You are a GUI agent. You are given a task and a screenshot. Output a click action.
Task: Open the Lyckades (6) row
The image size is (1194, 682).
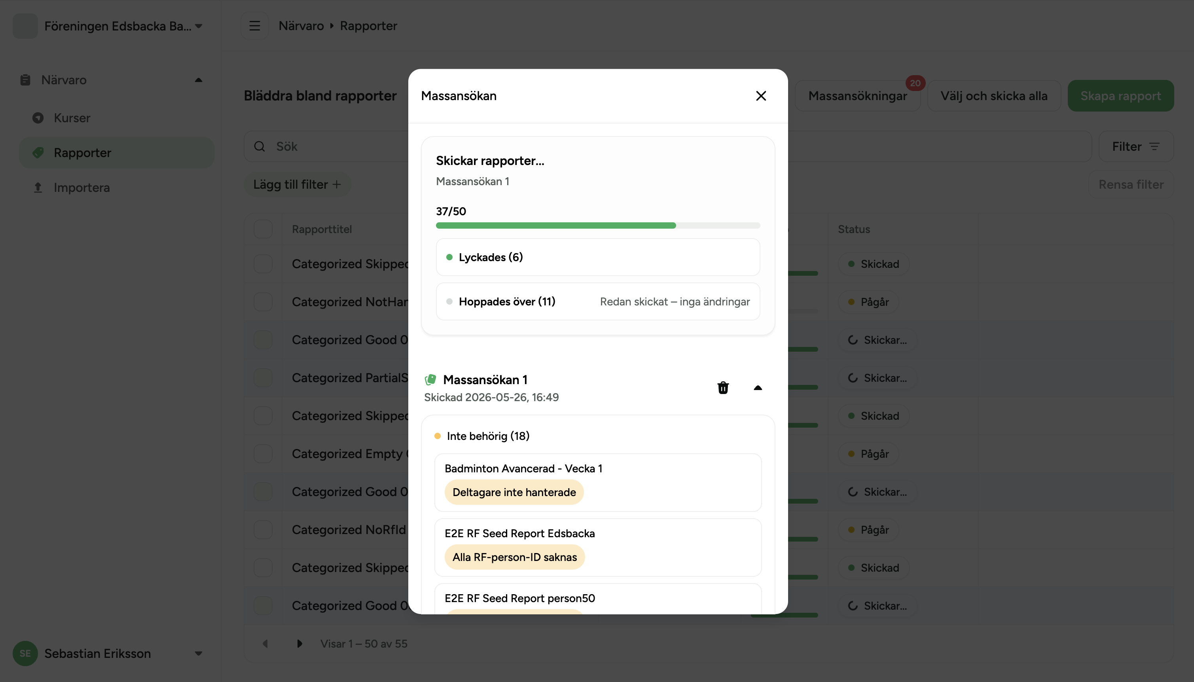[x=598, y=257]
